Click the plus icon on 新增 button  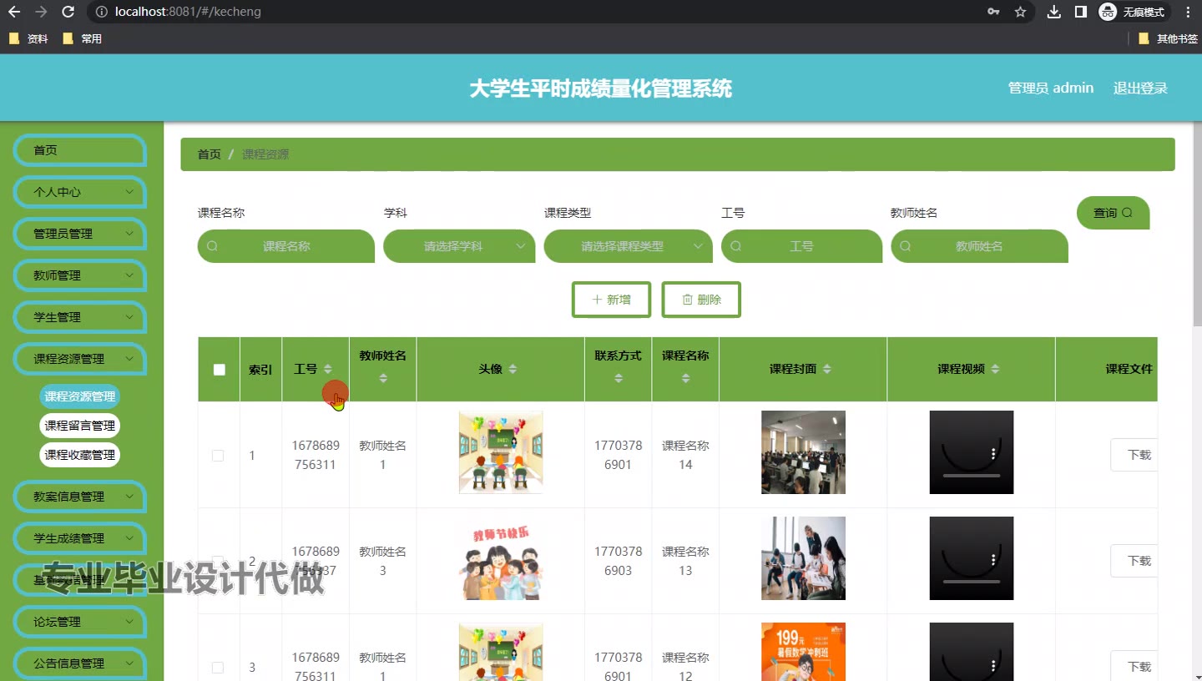click(x=597, y=300)
